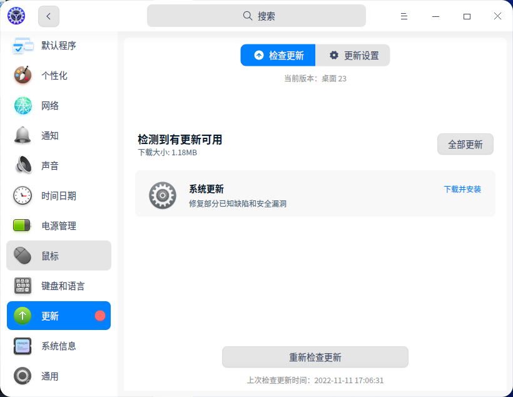点击系统更新的齿轮图标
513x397 pixels.
tap(163, 195)
